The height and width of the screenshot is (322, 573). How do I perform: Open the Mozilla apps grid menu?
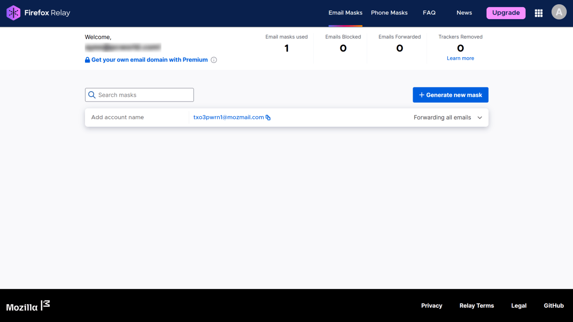(x=539, y=13)
